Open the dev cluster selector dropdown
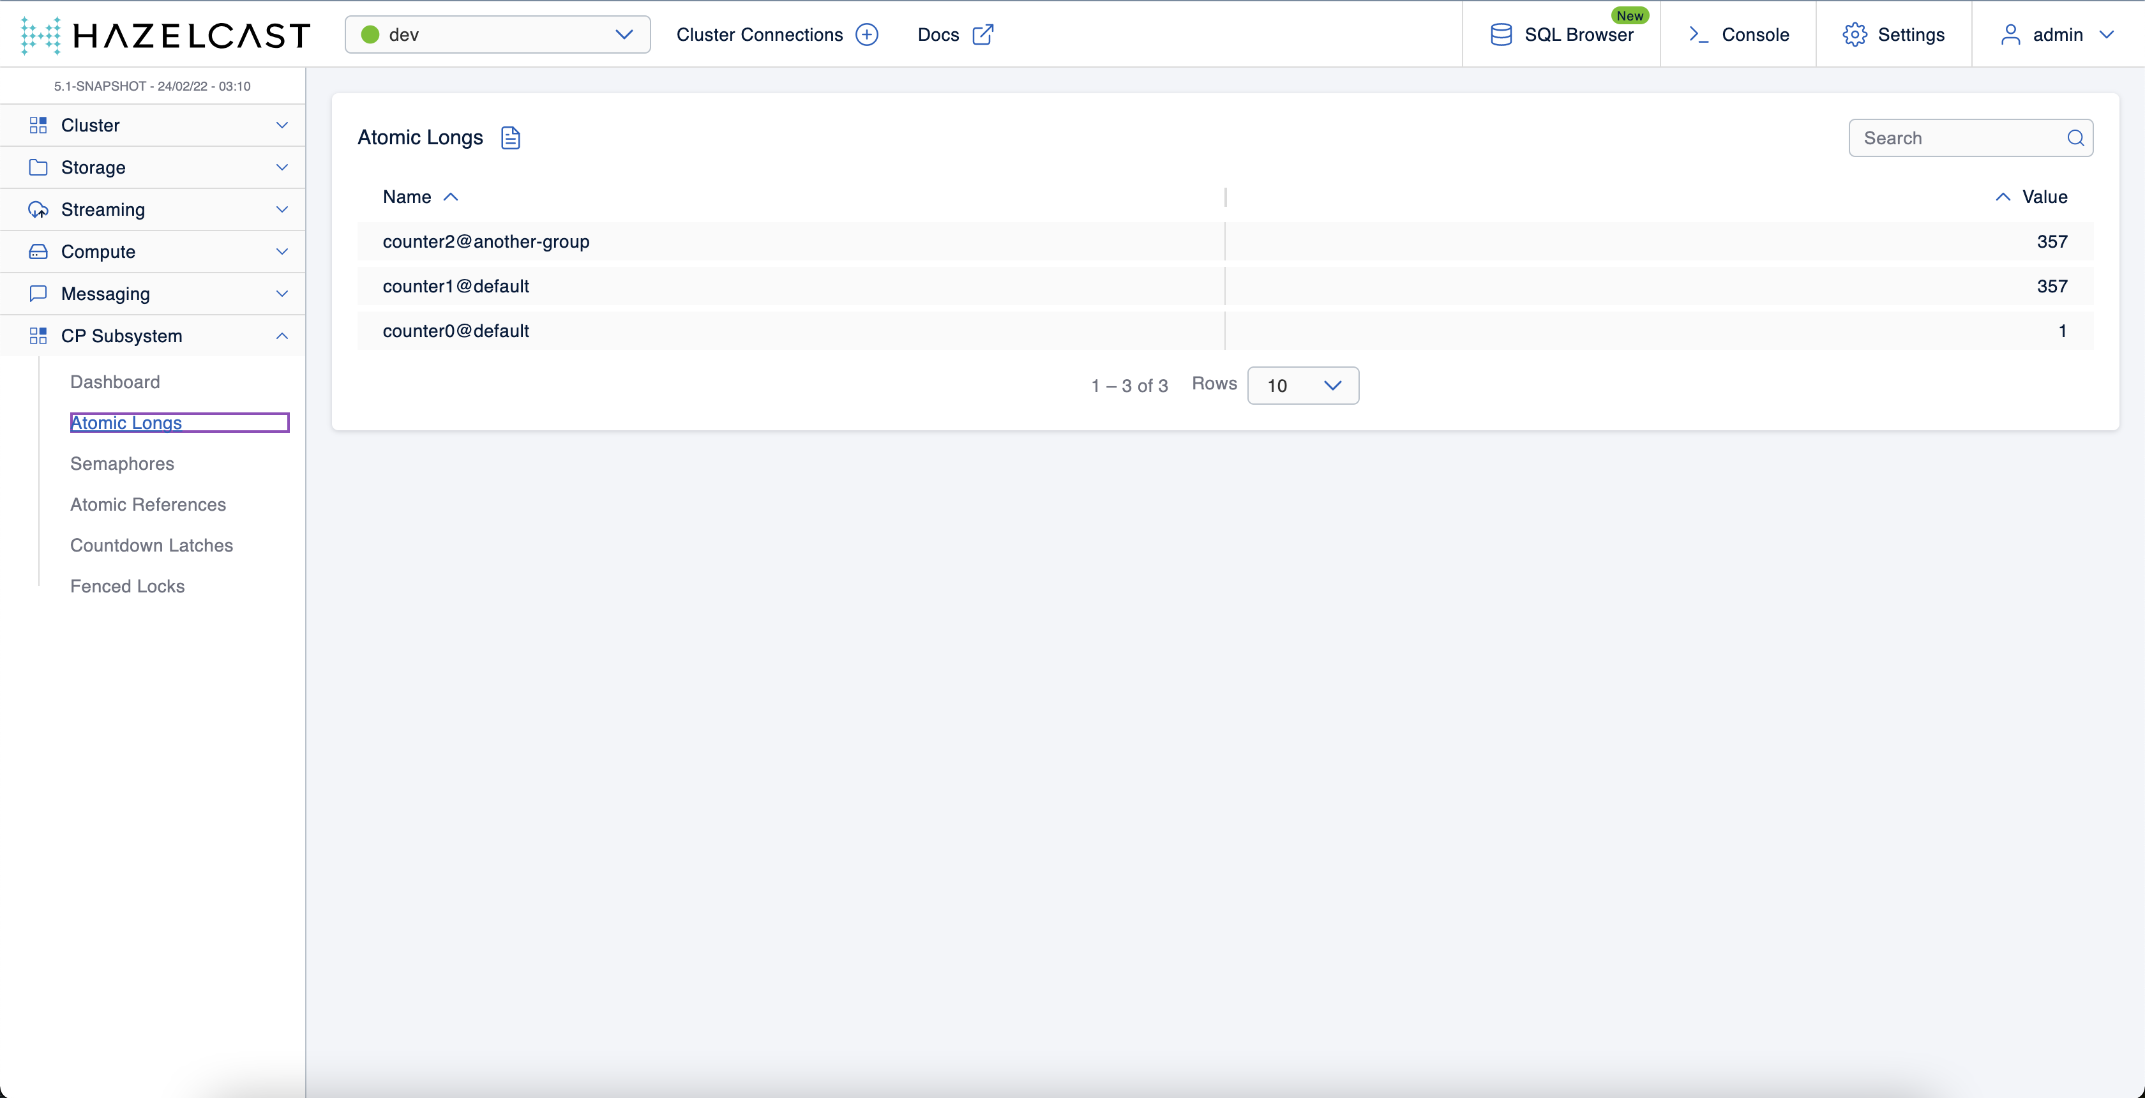 (497, 35)
